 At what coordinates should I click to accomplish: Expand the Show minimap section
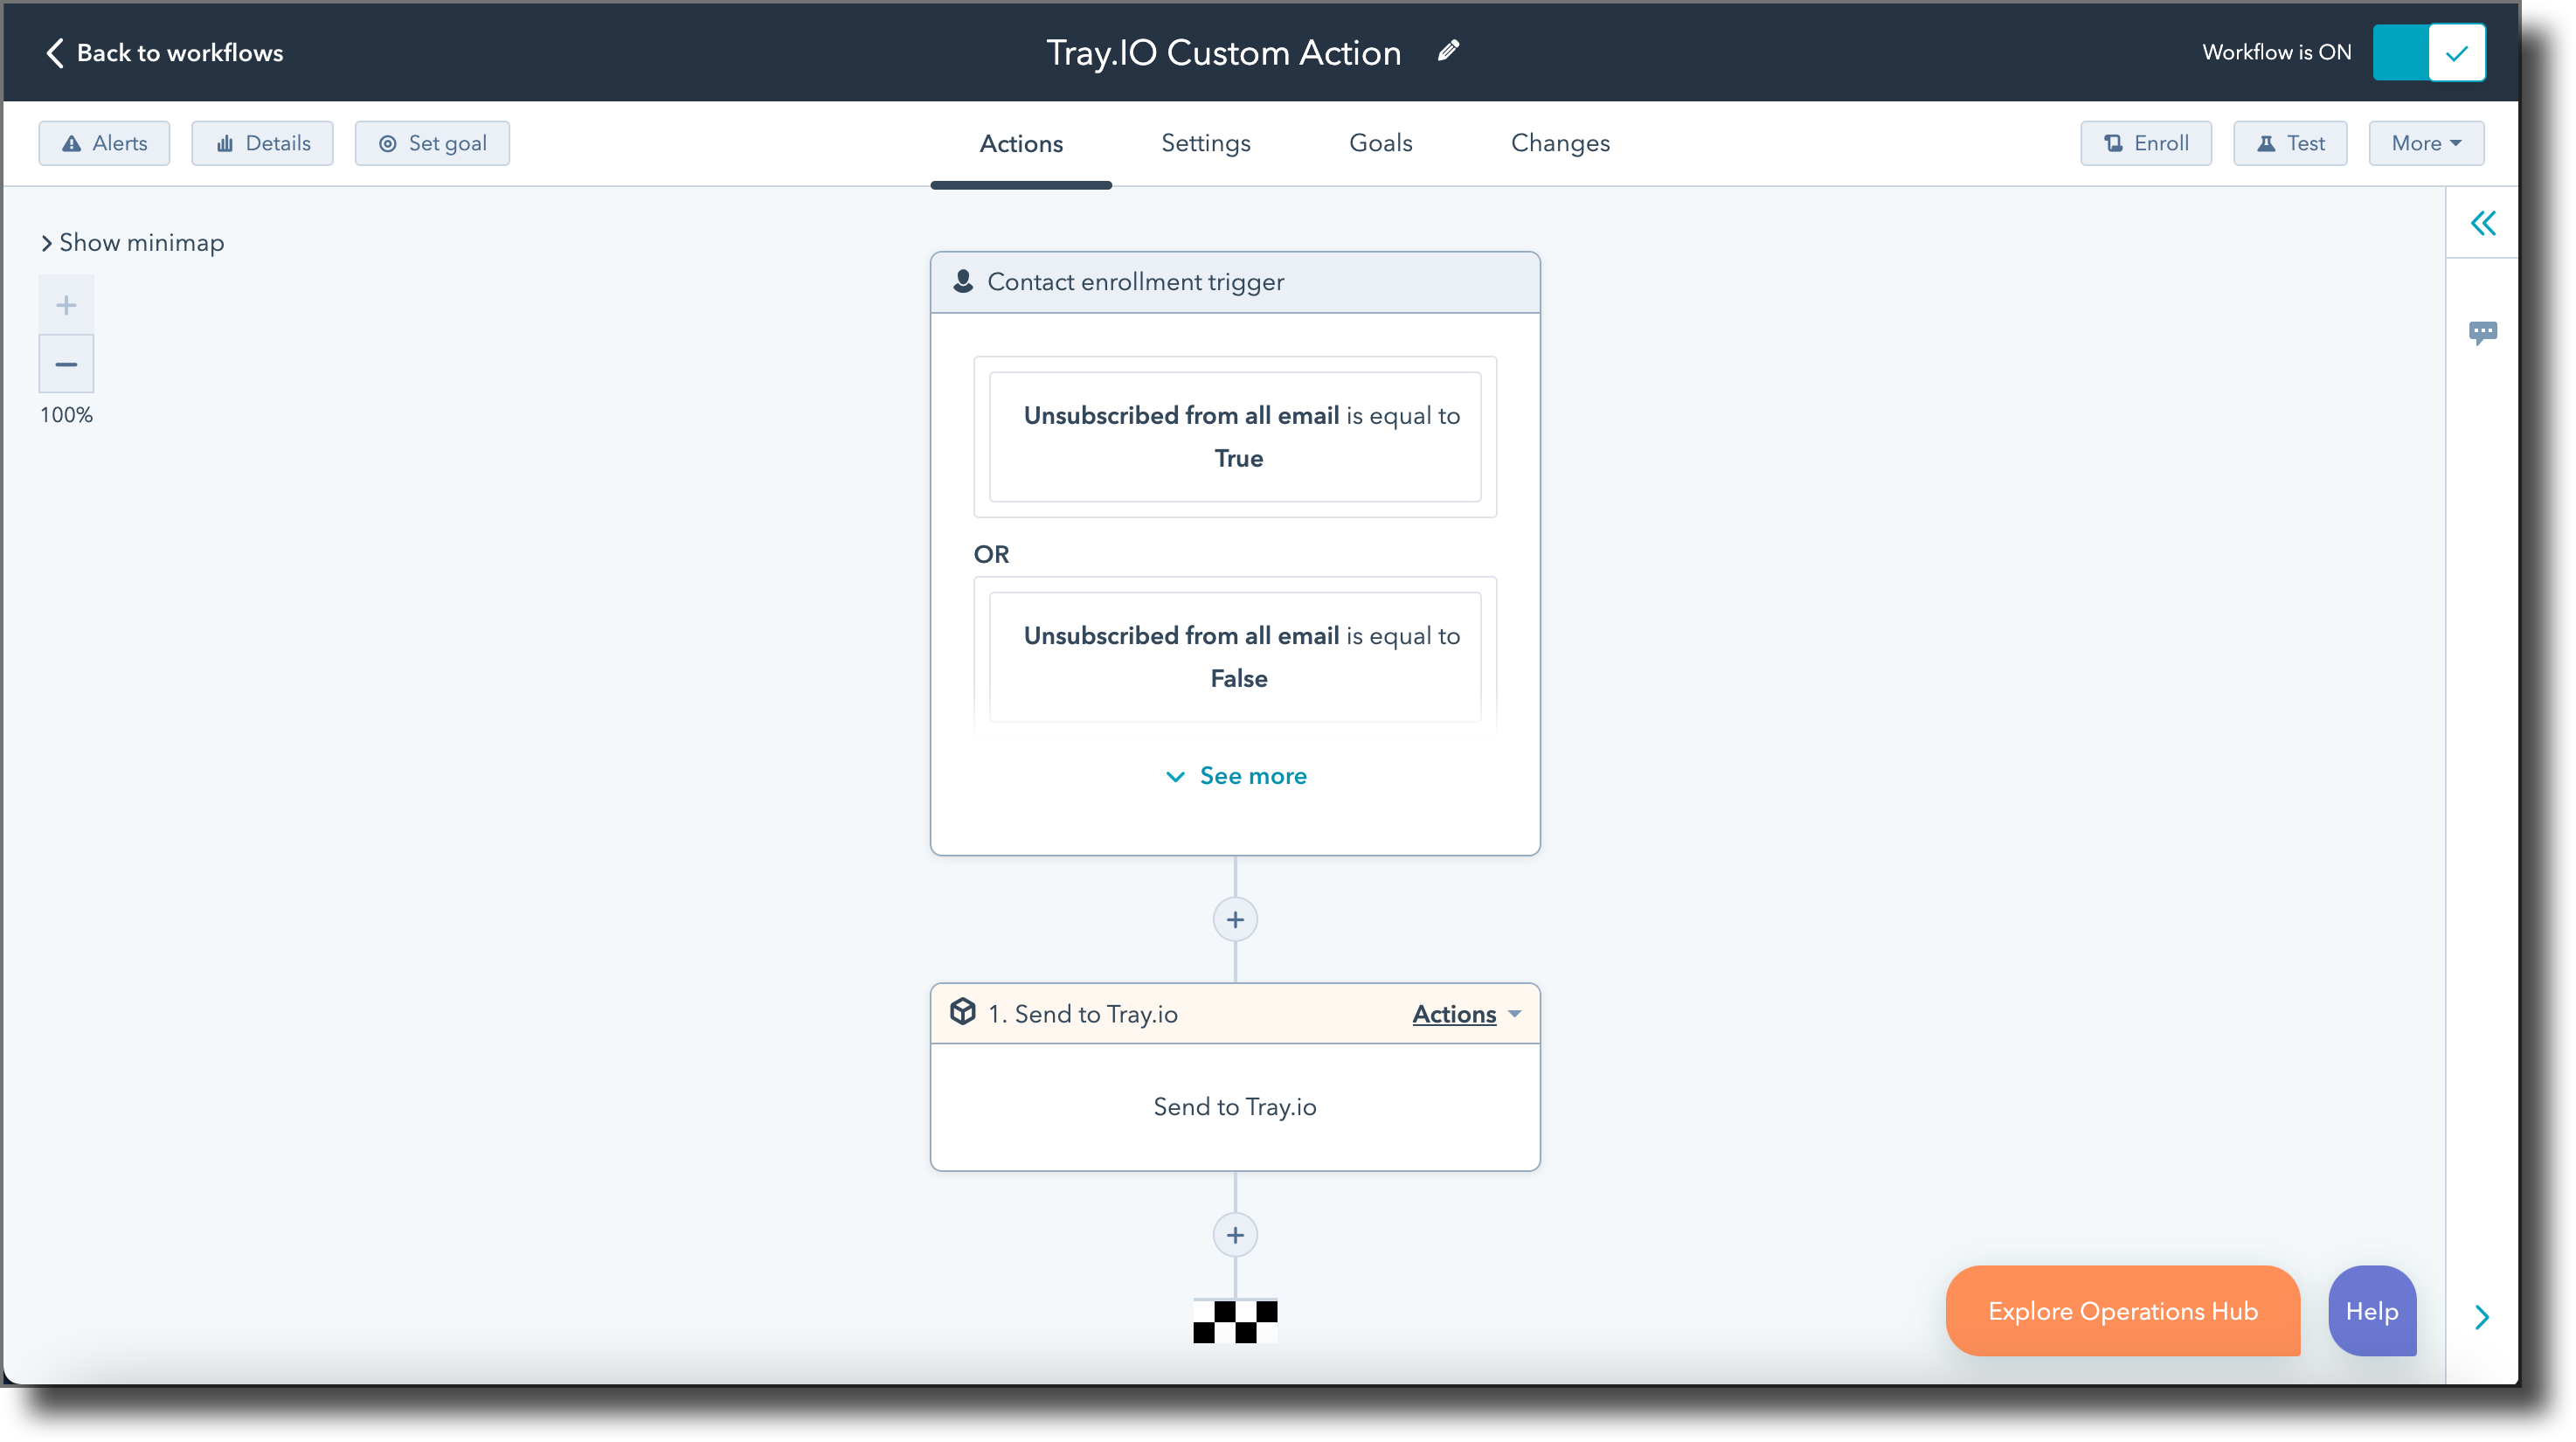(131, 242)
